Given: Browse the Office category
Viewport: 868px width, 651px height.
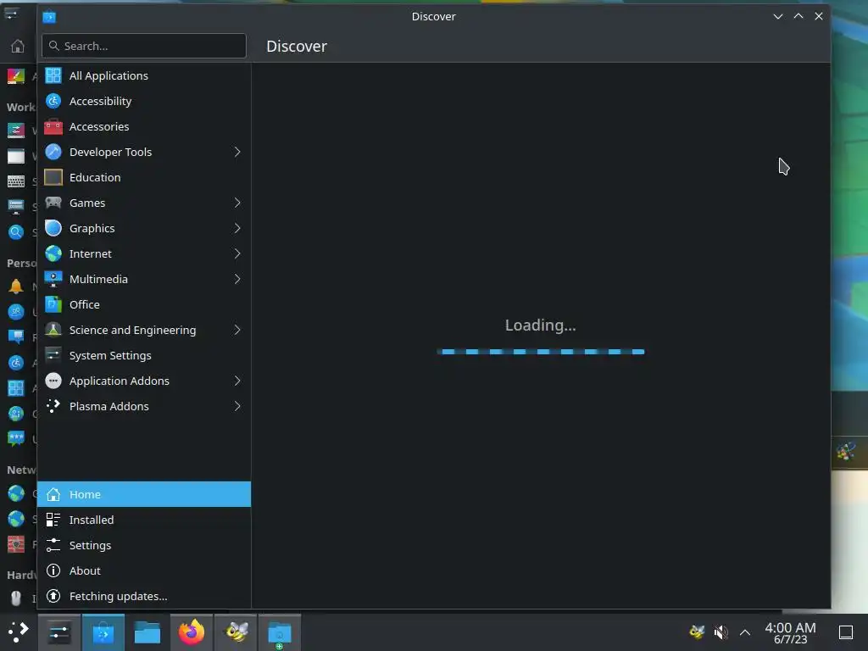Looking at the screenshot, I should pos(144,304).
